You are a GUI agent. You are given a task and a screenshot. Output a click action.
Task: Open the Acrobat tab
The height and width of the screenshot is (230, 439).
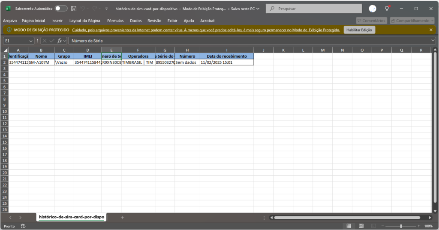[x=207, y=21]
